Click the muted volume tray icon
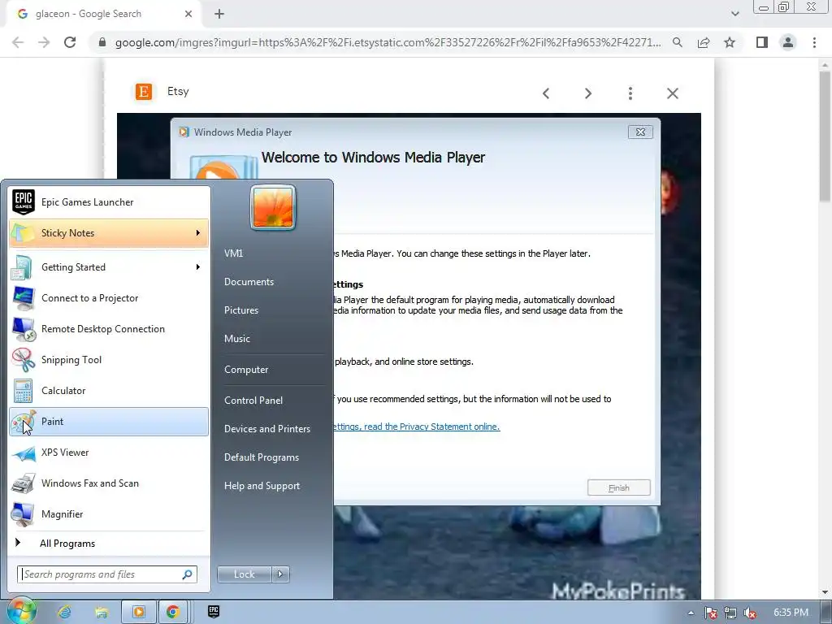The height and width of the screenshot is (624, 832). coord(749,613)
